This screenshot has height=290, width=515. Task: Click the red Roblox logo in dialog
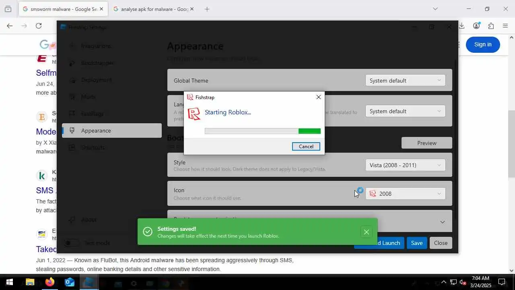(194, 114)
